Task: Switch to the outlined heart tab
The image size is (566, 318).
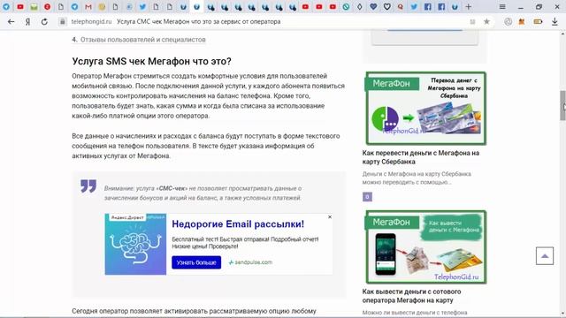Action: 387,6
